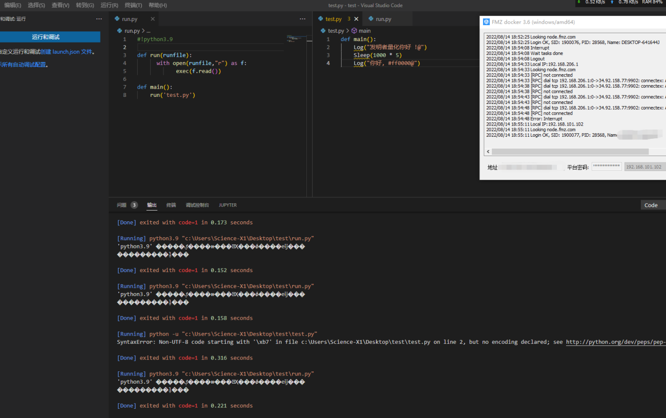Click the RAM 84% indicator
This screenshot has width=666, height=418.
(x=652, y=2)
